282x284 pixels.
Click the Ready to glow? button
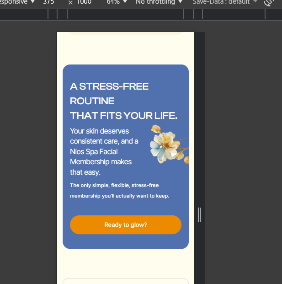click(126, 225)
